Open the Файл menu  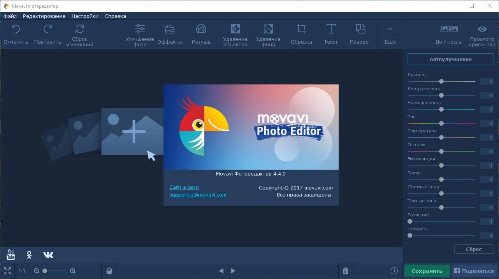[10, 16]
